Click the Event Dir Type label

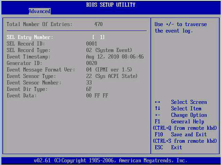click(27, 89)
